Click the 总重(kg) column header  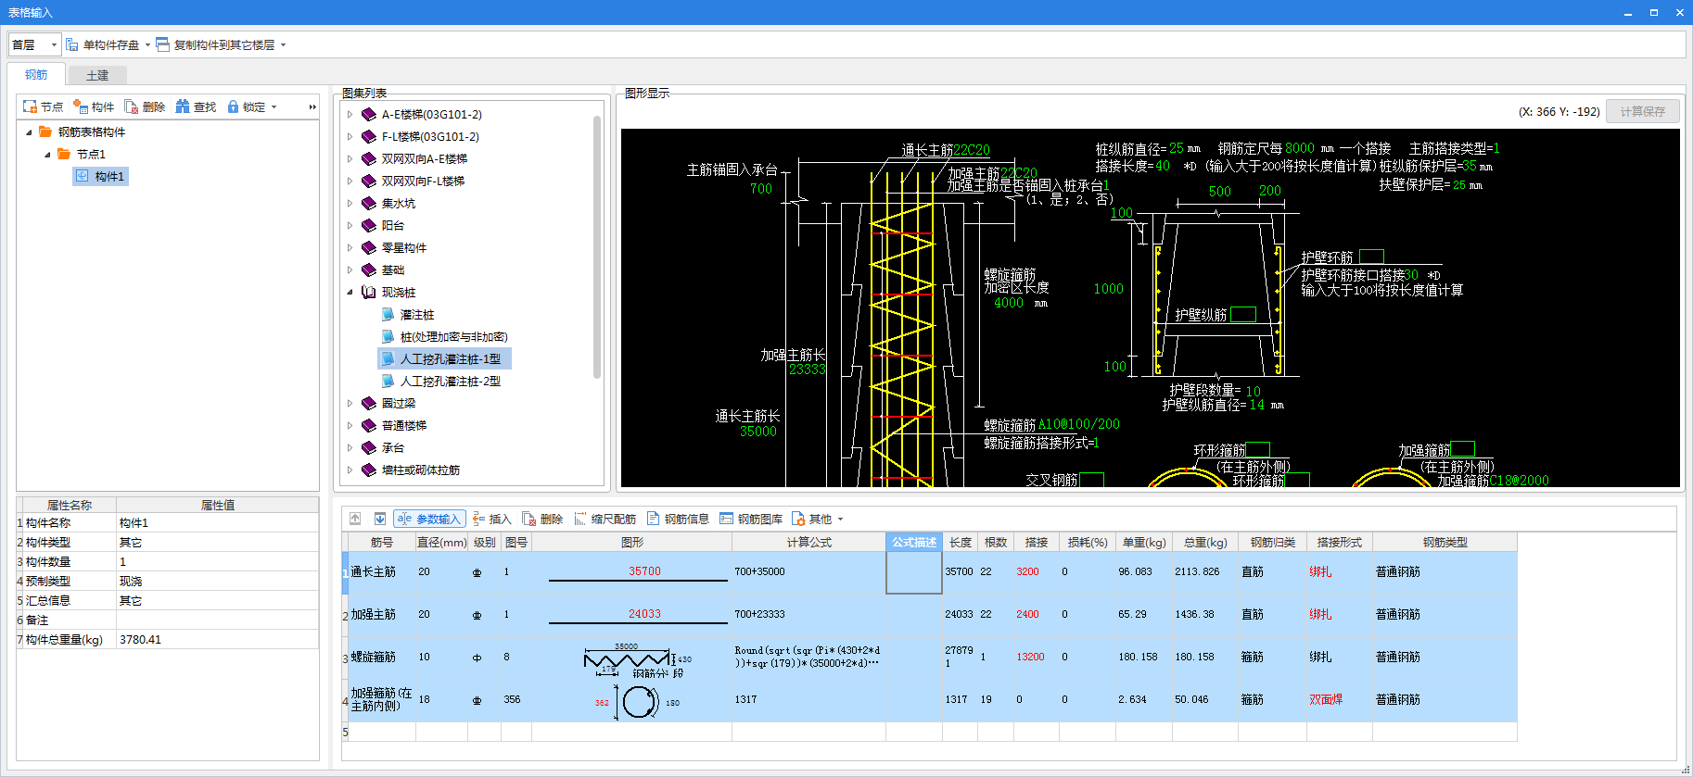pyautogui.click(x=1204, y=542)
